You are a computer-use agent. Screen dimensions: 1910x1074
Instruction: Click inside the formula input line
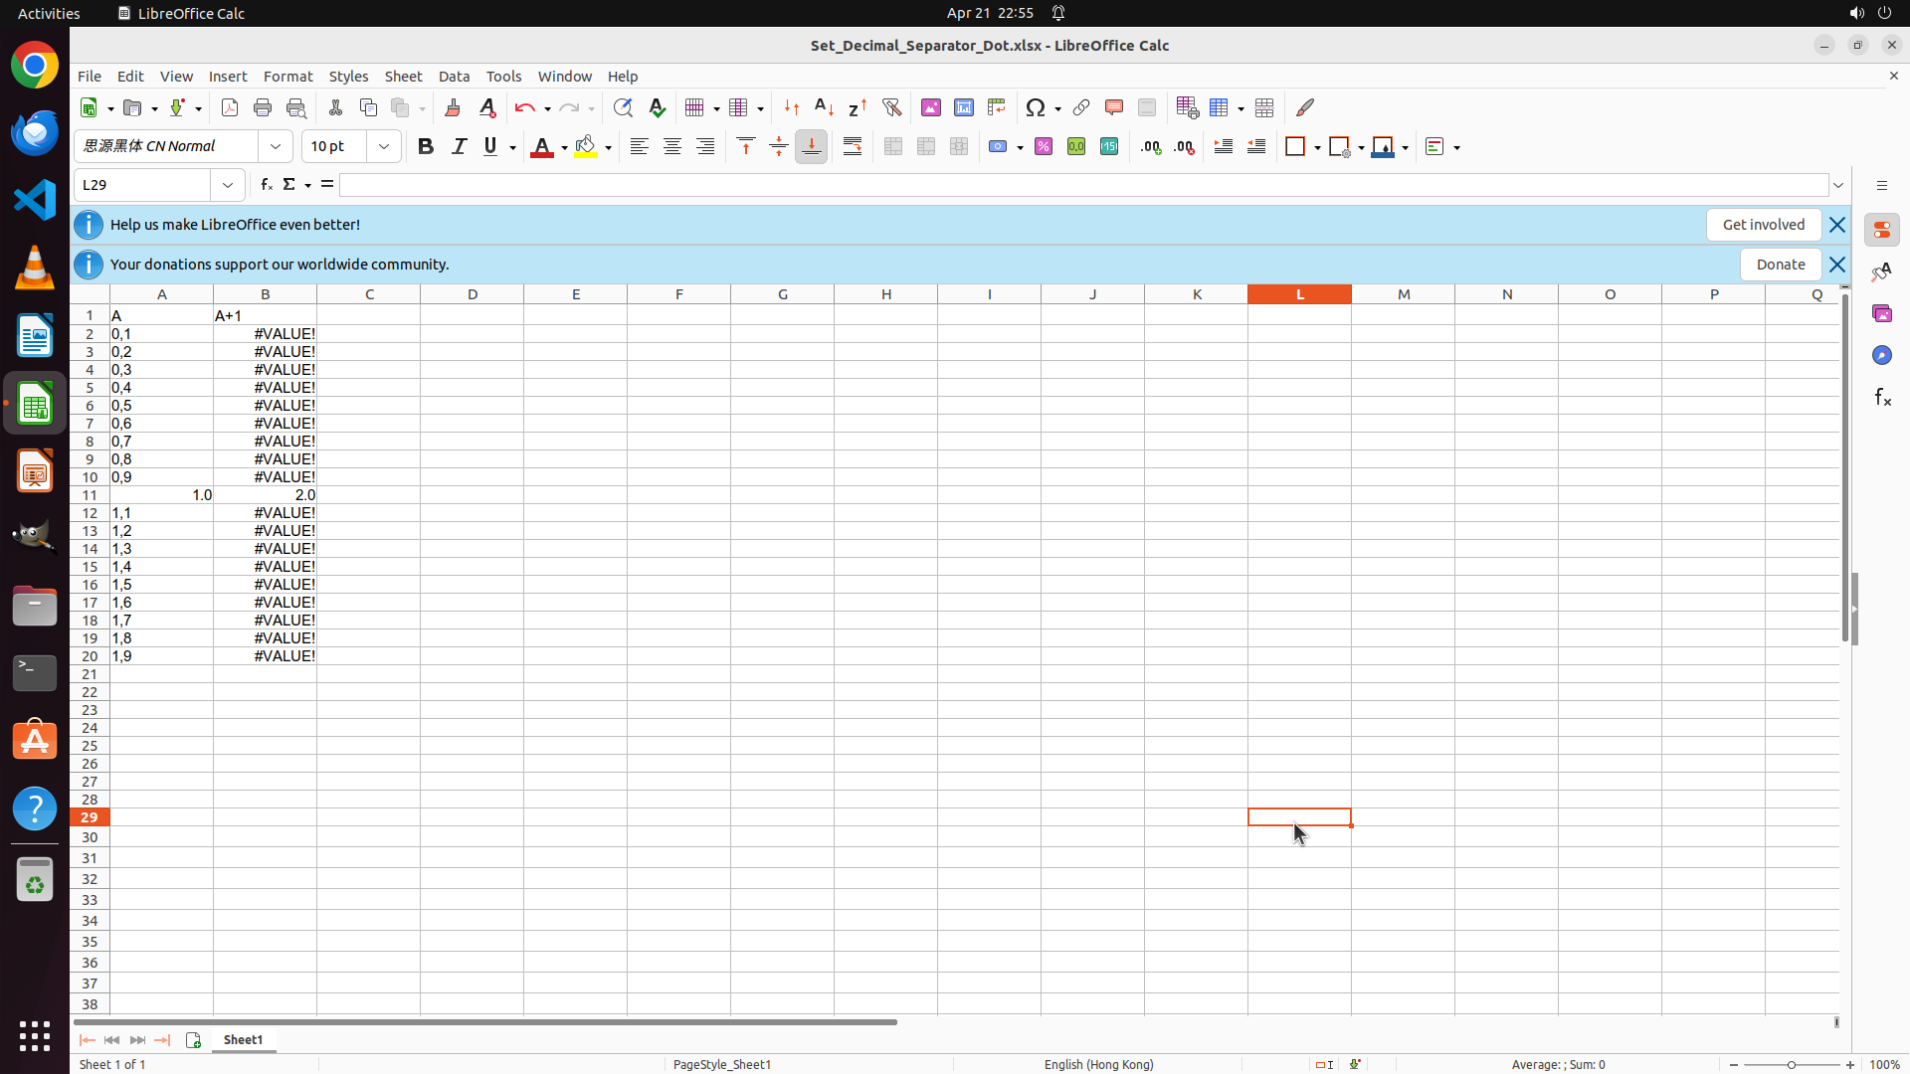click(x=1082, y=185)
